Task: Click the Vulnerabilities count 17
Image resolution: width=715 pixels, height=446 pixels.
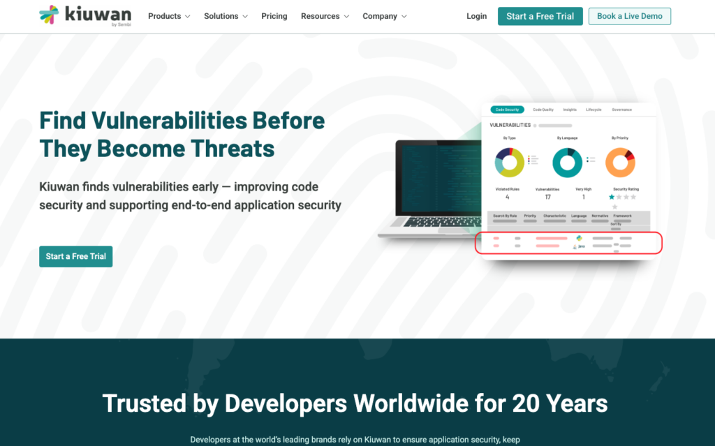Action: point(547,197)
